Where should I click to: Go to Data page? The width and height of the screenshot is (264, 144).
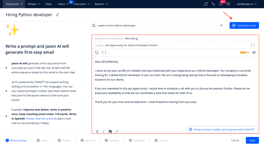click(49, 4)
